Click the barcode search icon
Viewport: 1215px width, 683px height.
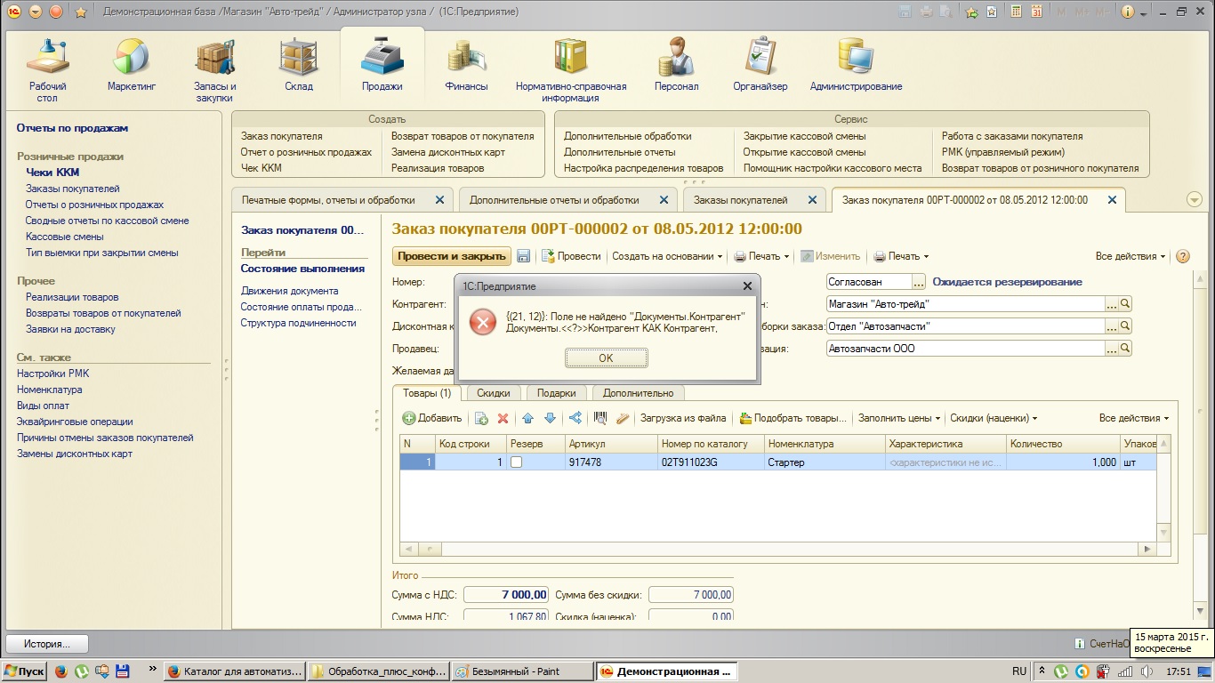pos(600,418)
